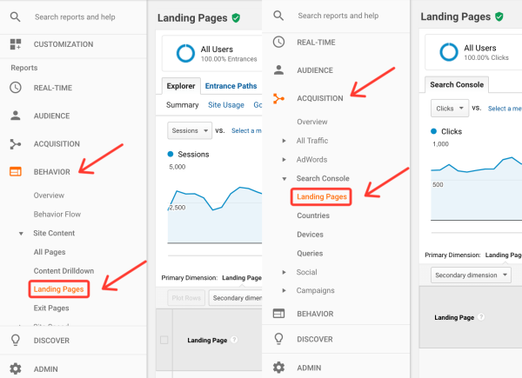Image resolution: width=522 pixels, height=378 pixels.
Task: Open Behavior Flow in left menu
Action: pyautogui.click(x=57, y=214)
